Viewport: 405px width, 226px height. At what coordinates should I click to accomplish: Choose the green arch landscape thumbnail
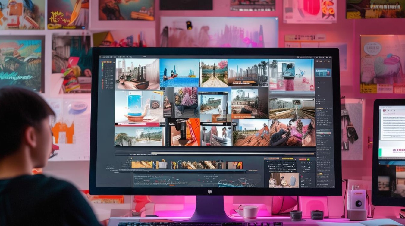[x=139, y=136]
